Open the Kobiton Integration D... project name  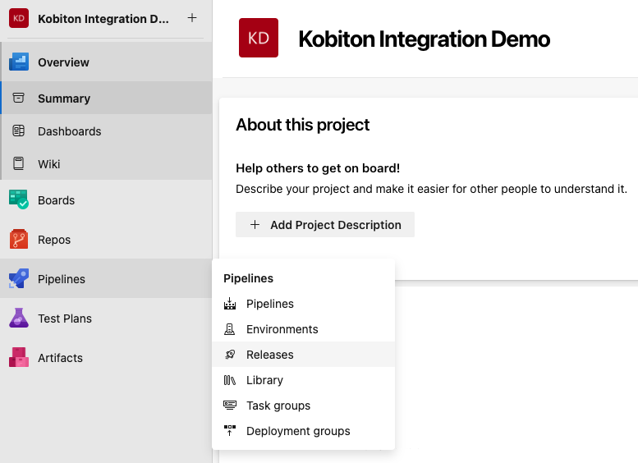click(x=103, y=19)
